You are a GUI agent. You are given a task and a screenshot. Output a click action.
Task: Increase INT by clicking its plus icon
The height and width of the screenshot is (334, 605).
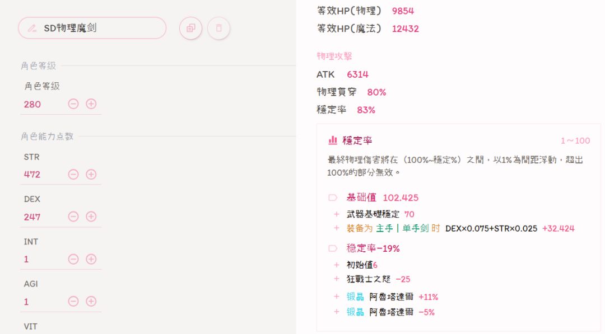(91, 259)
